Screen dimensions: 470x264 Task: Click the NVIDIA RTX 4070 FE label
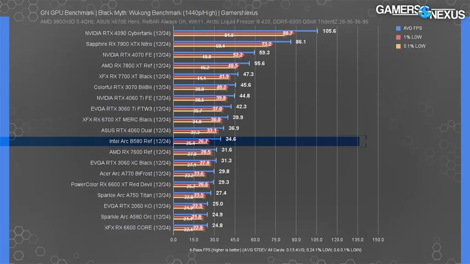point(137,55)
